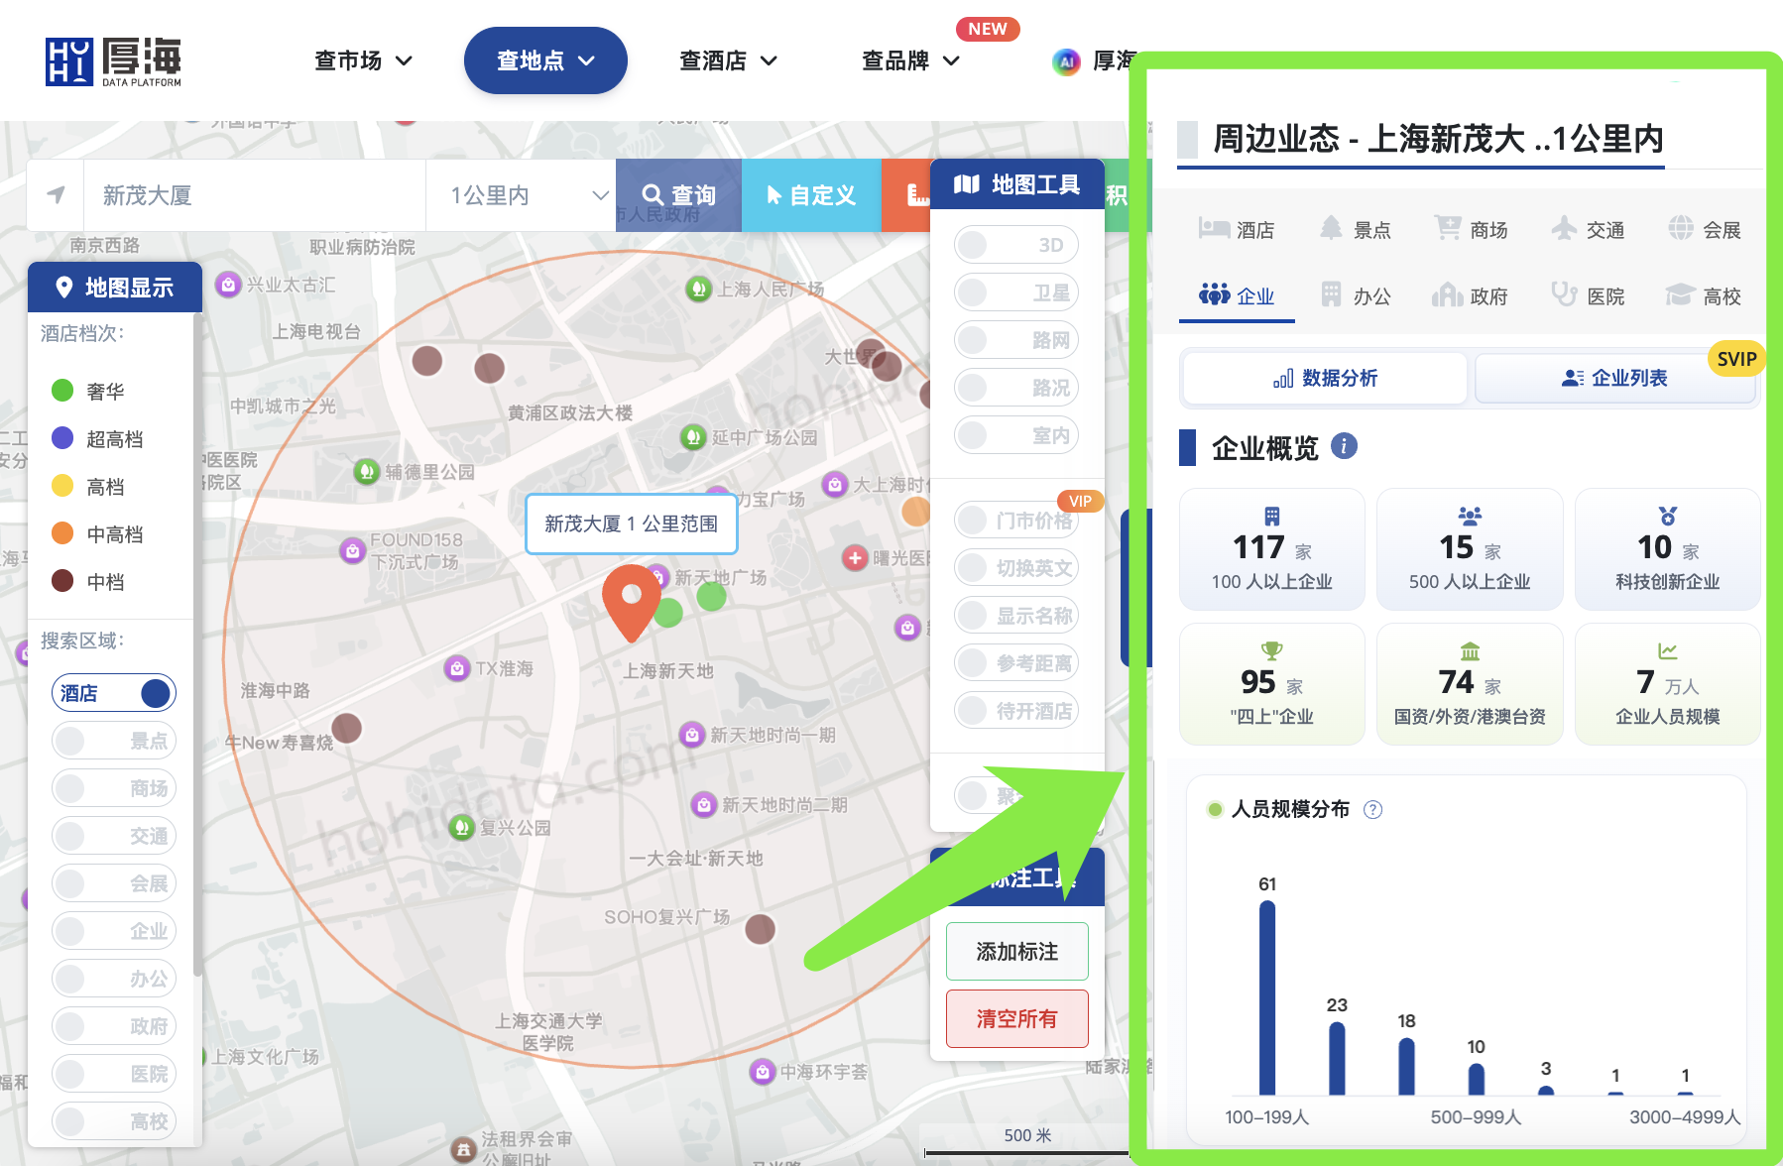Click the 自定义 button
The height and width of the screenshot is (1166, 1783).
pyautogui.click(x=811, y=195)
